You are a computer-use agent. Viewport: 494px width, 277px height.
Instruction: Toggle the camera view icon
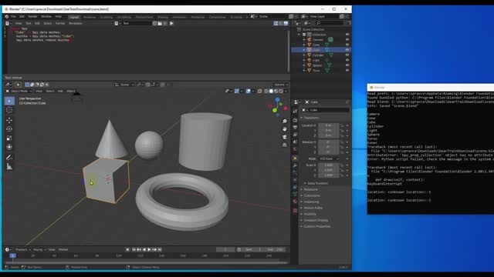click(x=285, y=137)
